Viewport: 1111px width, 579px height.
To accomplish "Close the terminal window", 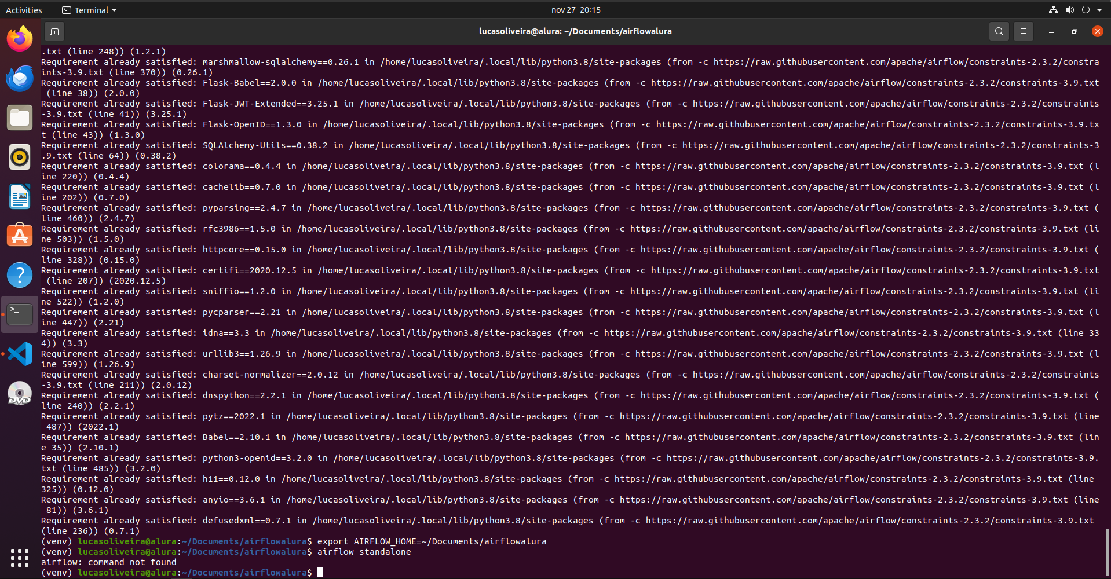I will [x=1097, y=31].
